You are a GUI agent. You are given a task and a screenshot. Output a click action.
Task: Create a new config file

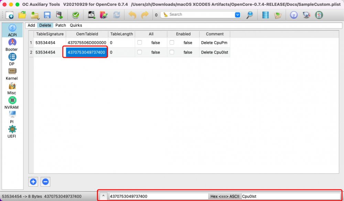click(10, 15)
